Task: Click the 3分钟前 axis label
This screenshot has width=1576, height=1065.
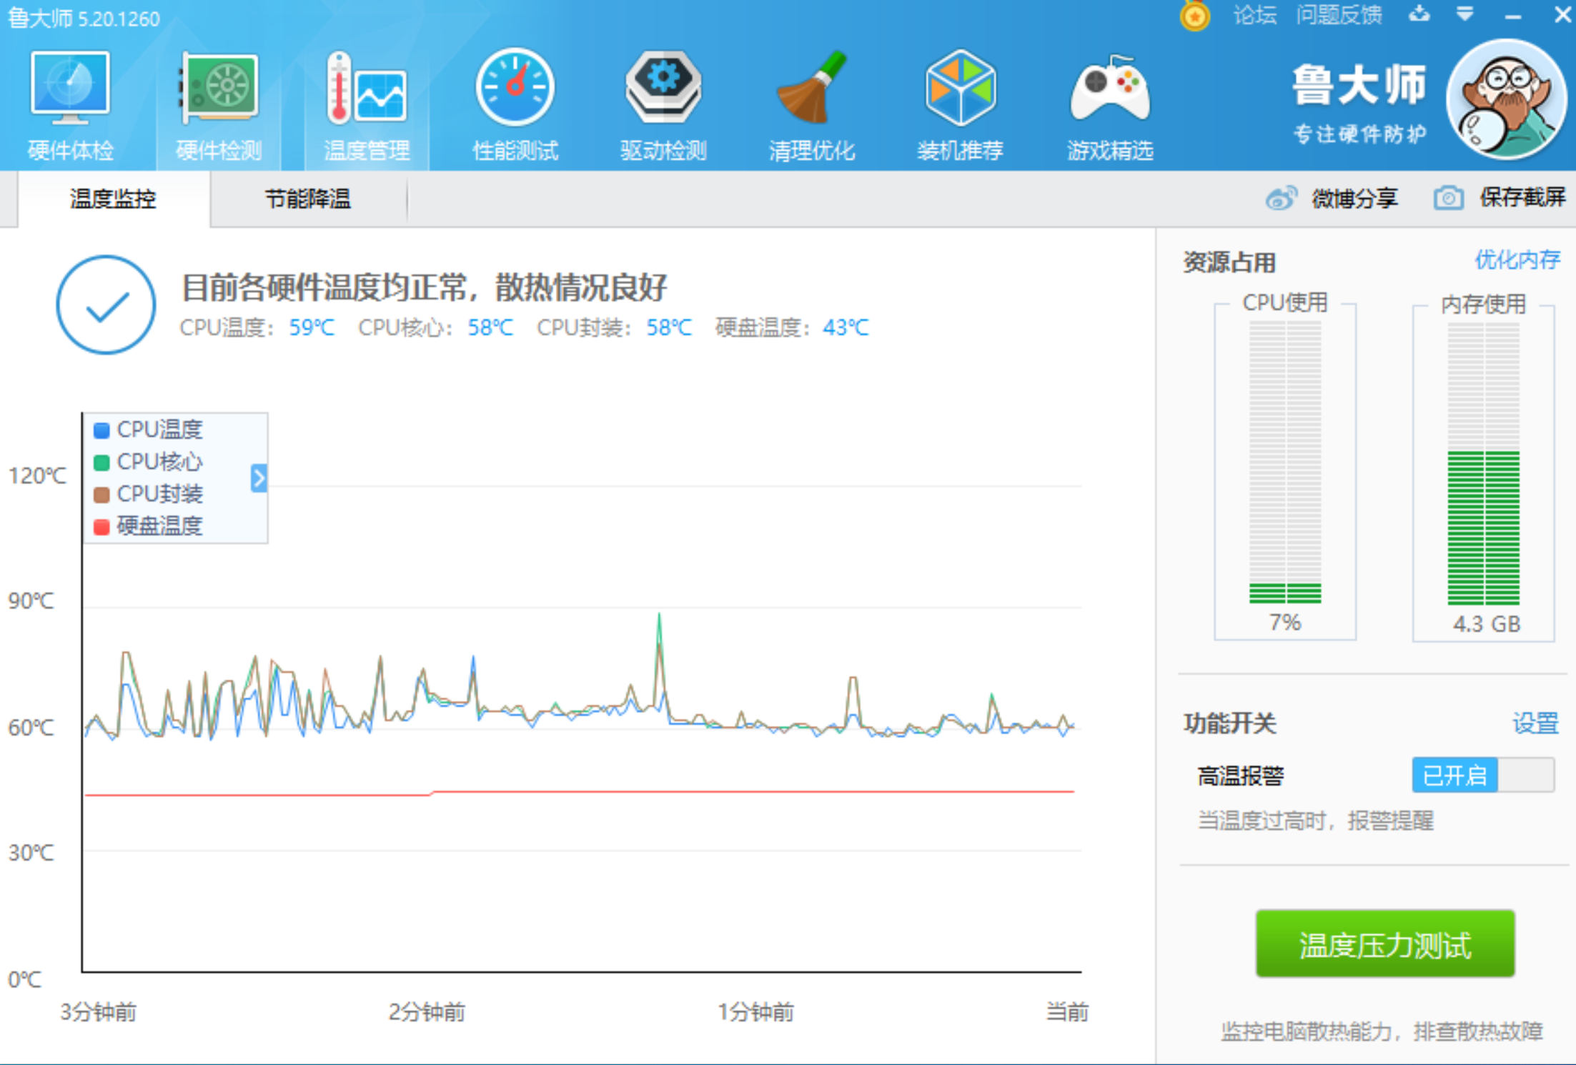Action: tap(98, 1011)
